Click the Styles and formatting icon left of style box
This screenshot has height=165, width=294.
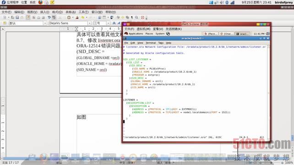(5, 23)
